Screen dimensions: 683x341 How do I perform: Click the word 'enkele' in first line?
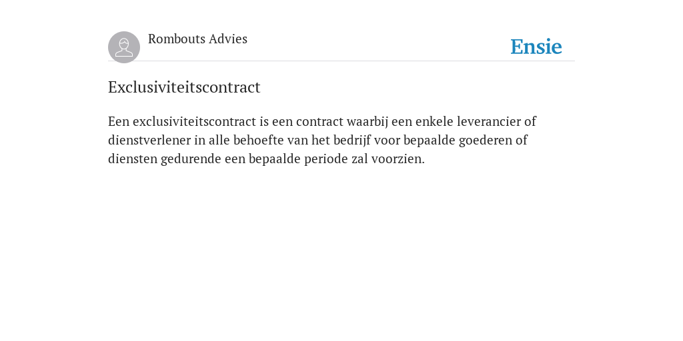click(434, 121)
